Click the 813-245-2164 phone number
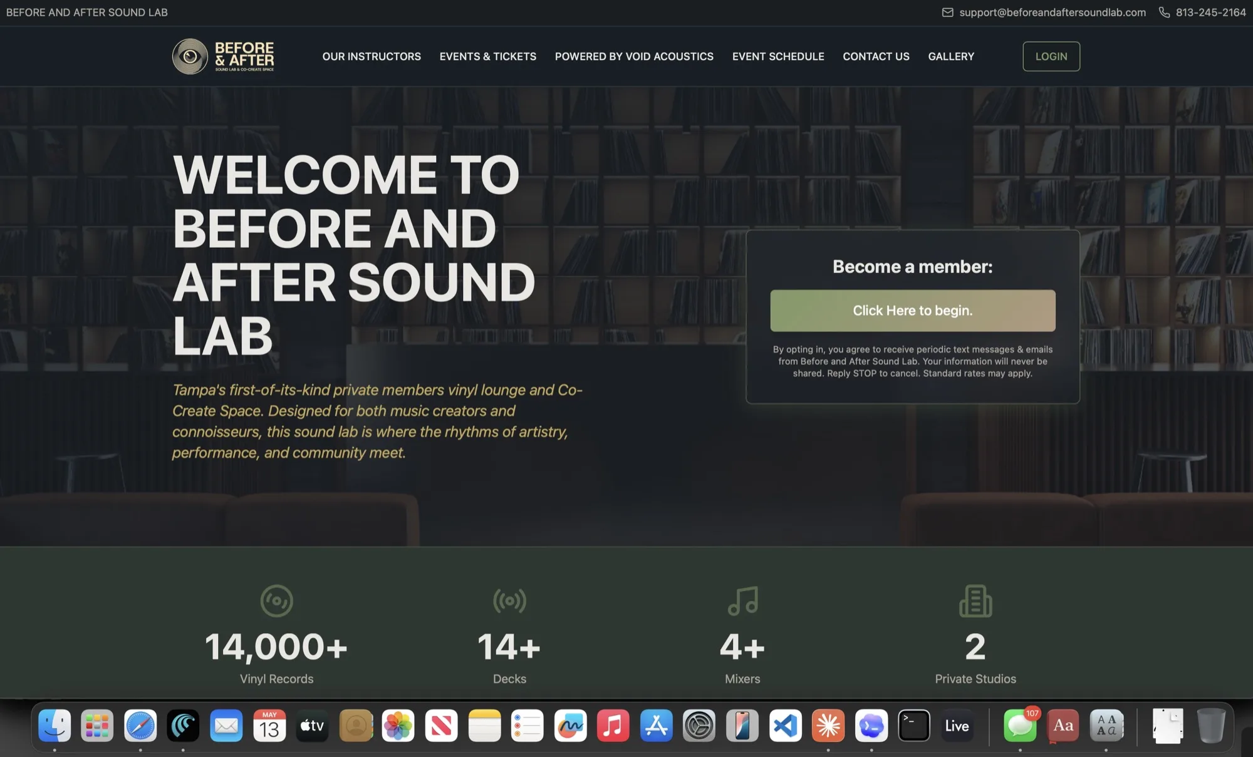This screenshot has width=1253, height=757. [x=1210, y=13]
